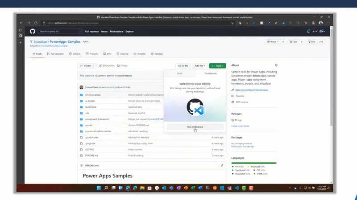Open Issues in GitHub top navigation
Screen dimensions: 357x200
(x=104, y=32)
